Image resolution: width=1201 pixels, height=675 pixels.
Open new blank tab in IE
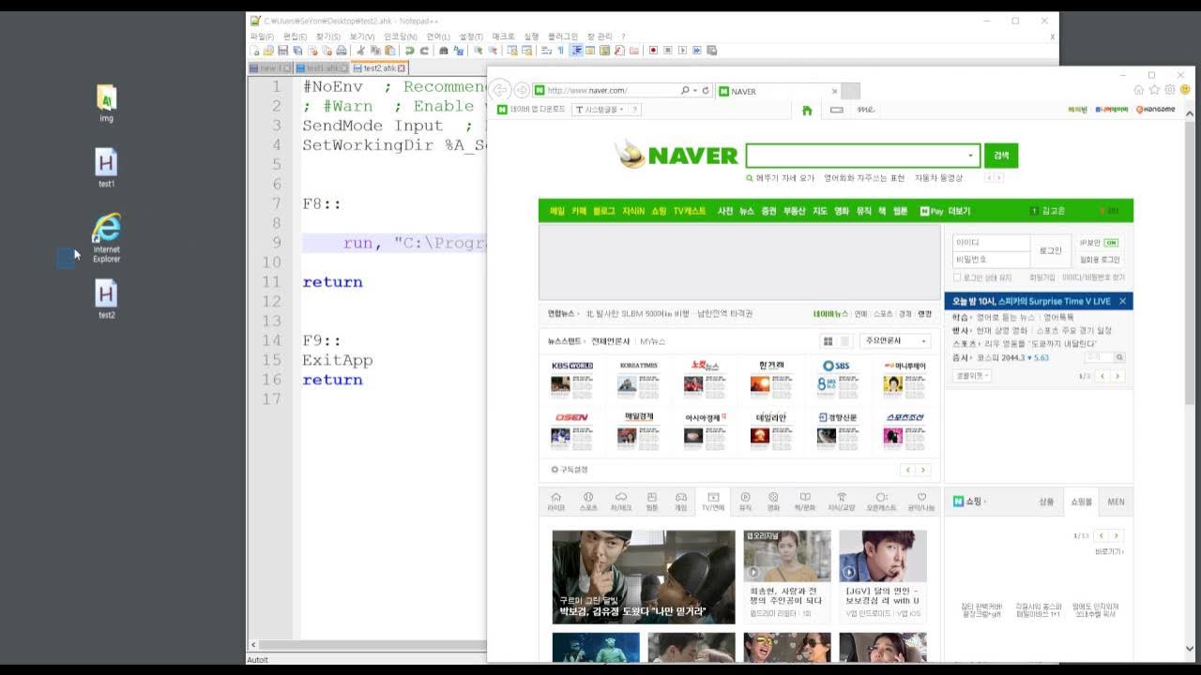[x=850, y=91]
